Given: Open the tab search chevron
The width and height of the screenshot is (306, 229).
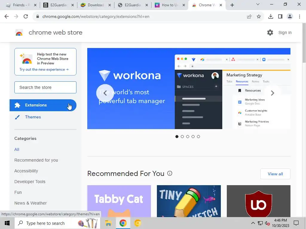Looking at the screenshot, I should (x=258, y=4).
